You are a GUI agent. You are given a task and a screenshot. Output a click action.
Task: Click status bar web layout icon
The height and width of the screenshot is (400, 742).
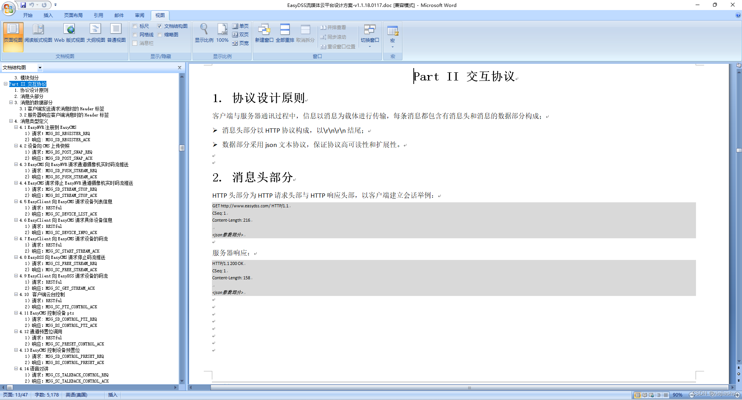pyautogui.click(x=652, y=395)
